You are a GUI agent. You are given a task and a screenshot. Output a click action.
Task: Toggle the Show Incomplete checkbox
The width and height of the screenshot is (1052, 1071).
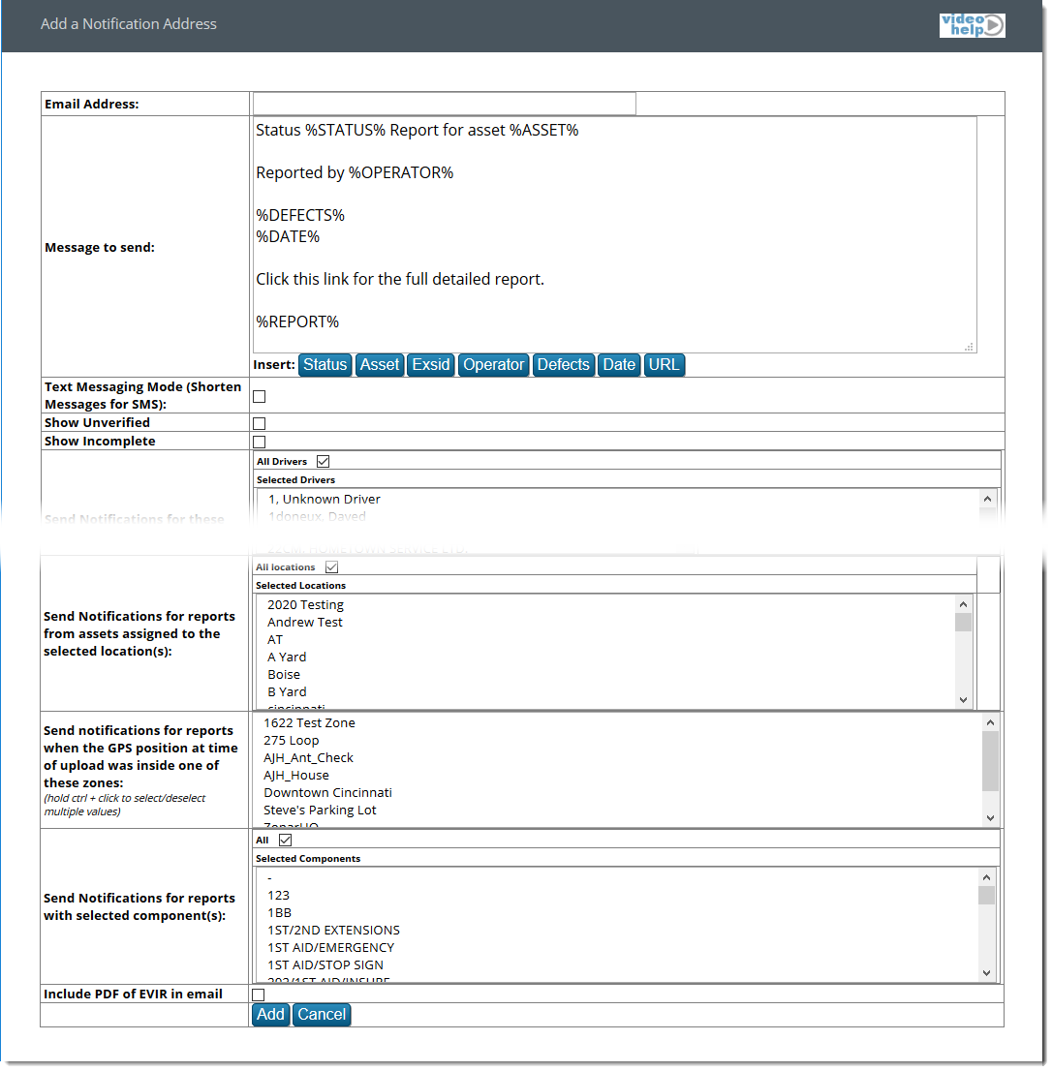260,442
